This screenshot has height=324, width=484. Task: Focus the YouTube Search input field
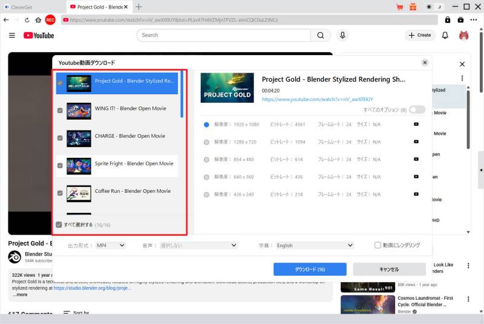pos(223,36)
